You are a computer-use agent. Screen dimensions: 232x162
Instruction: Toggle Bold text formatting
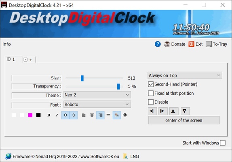coord(49,115)
